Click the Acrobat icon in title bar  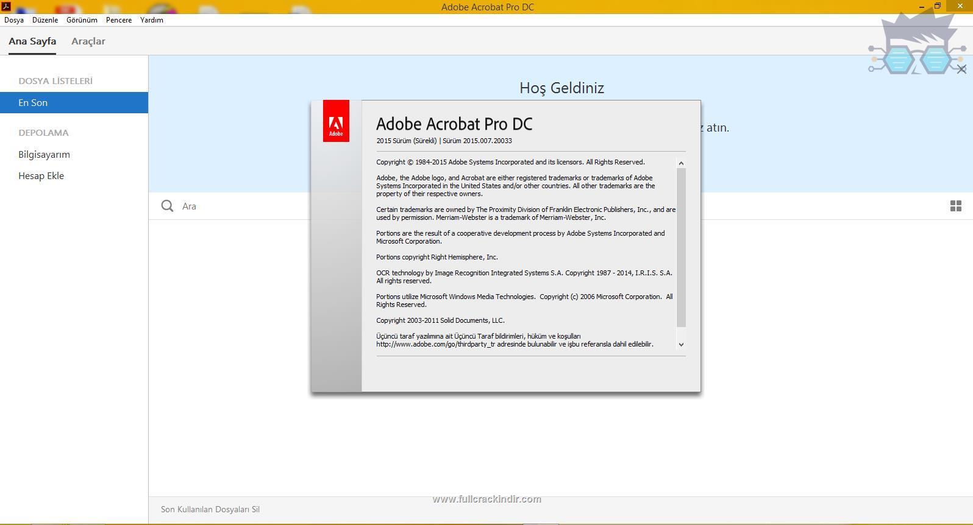click(x=6, y=6)
